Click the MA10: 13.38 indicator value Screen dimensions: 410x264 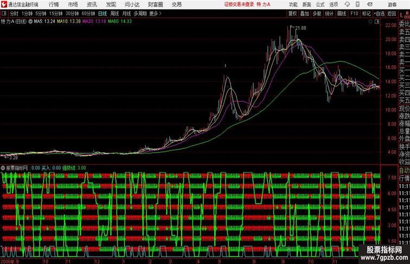pos(69,22)
